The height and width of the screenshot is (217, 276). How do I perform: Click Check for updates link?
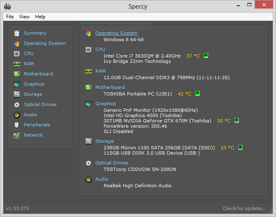click(x=244, y=208)
